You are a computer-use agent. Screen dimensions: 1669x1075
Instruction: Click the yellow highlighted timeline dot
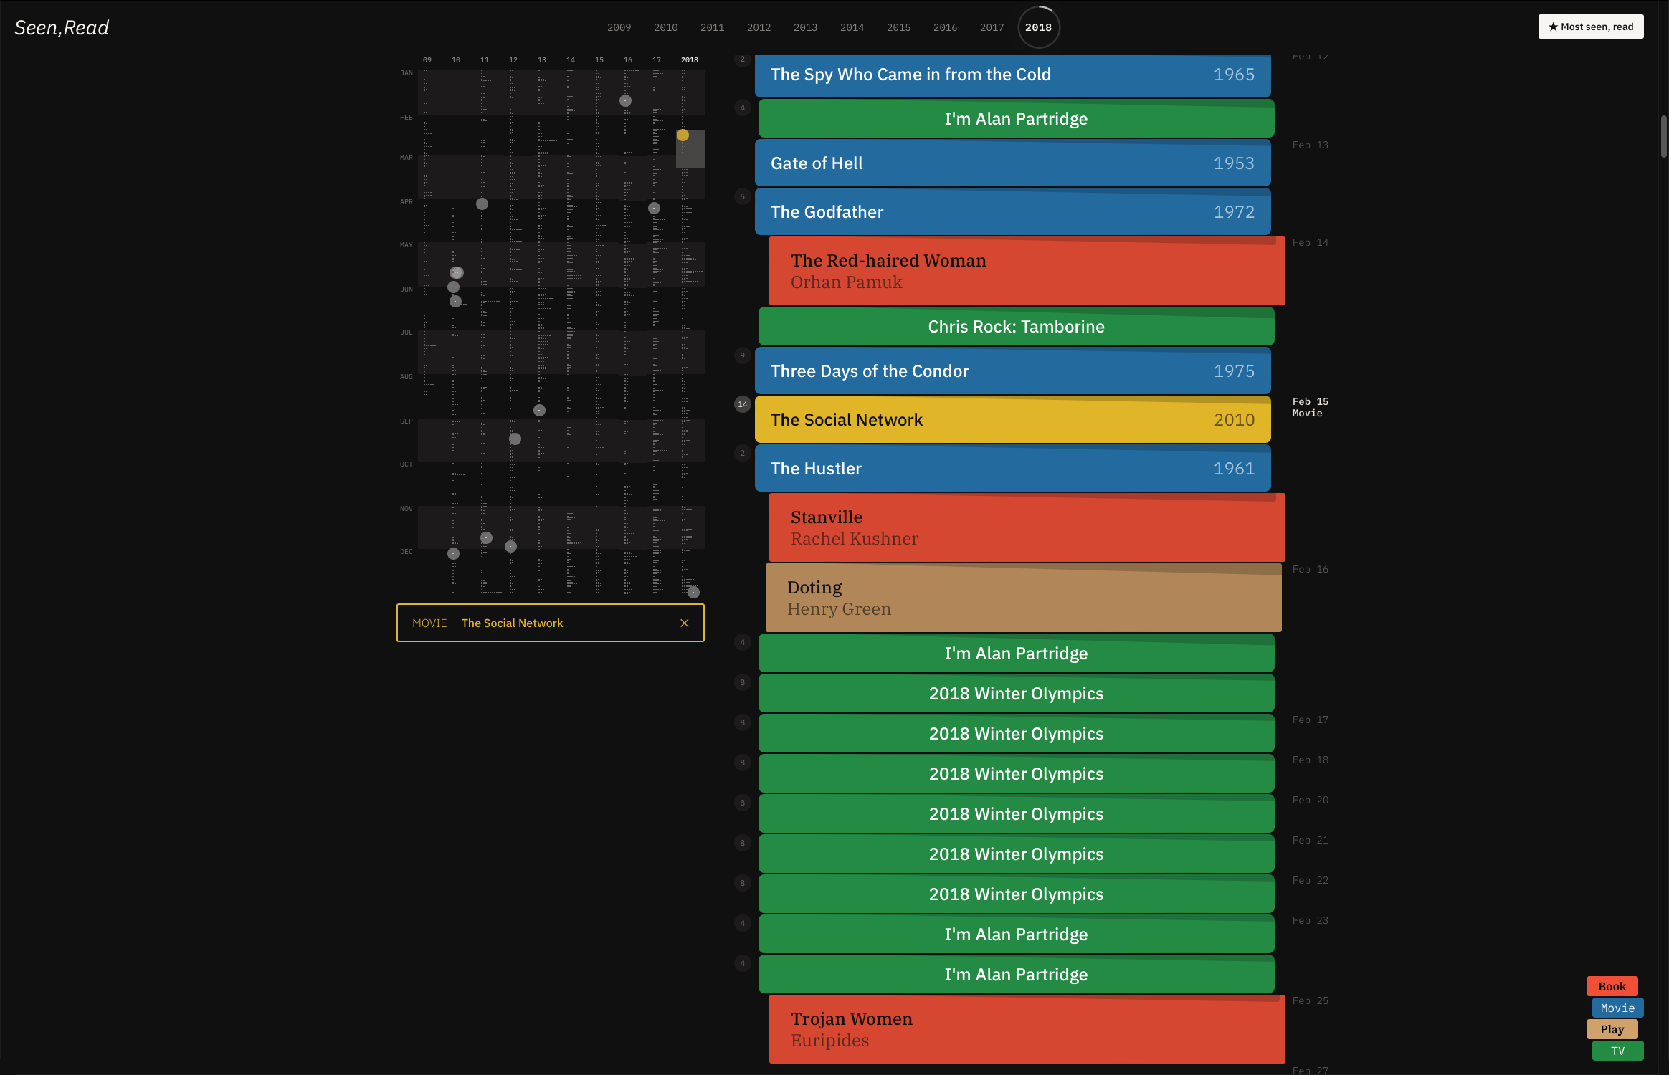coord(683,135)
